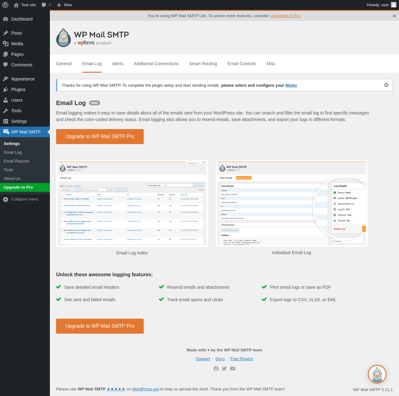Open the Smart Routing tab

[x=203, y=64]
